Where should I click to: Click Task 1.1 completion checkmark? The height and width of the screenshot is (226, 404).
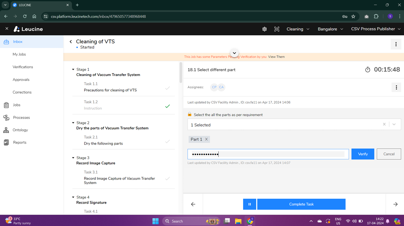pyautogui.click(x=168, y=88)
